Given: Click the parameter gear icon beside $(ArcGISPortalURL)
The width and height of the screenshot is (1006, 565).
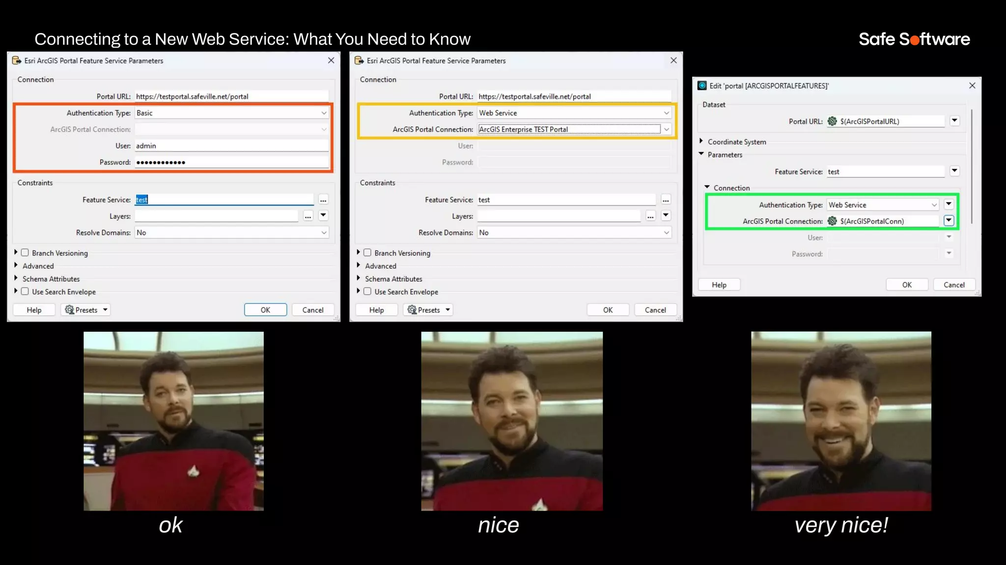Looking at the screenshot, I should [x=832, y=121].
